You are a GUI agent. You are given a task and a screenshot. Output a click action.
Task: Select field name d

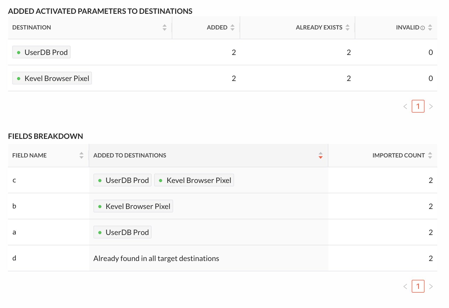14,258
